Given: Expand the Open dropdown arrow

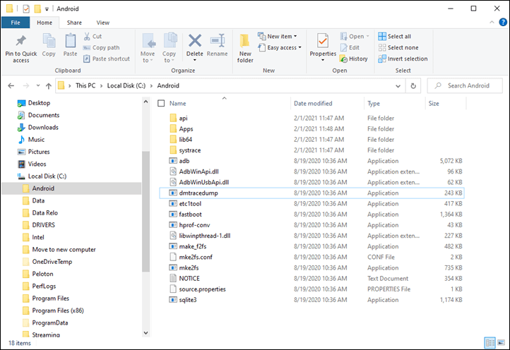Looking at the screenshot, I should (x=368, y=37).
